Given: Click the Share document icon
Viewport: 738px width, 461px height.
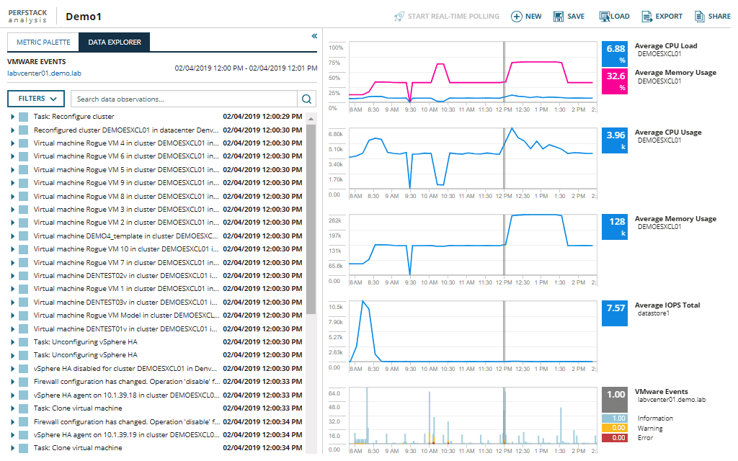Looking at the screenshot, I should point(699,17).
